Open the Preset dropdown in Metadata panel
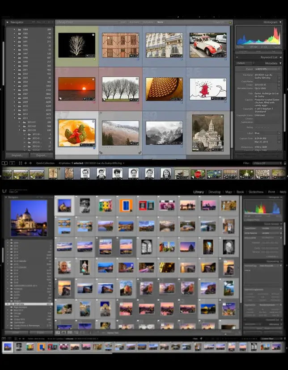288x370 pixels. pyautogui.click(x=268, y=69)
